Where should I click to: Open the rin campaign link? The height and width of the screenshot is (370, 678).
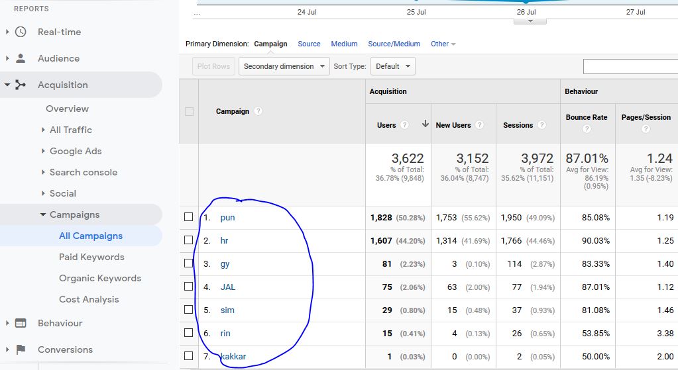225,334
